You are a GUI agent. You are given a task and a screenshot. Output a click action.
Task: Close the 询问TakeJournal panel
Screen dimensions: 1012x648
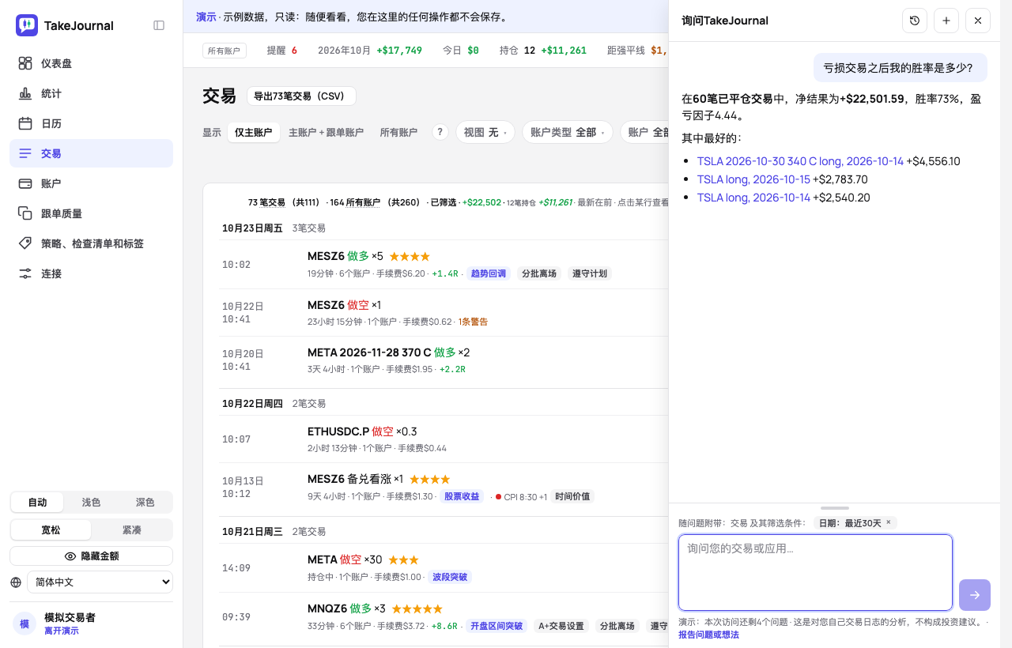[x=978, y=21]
